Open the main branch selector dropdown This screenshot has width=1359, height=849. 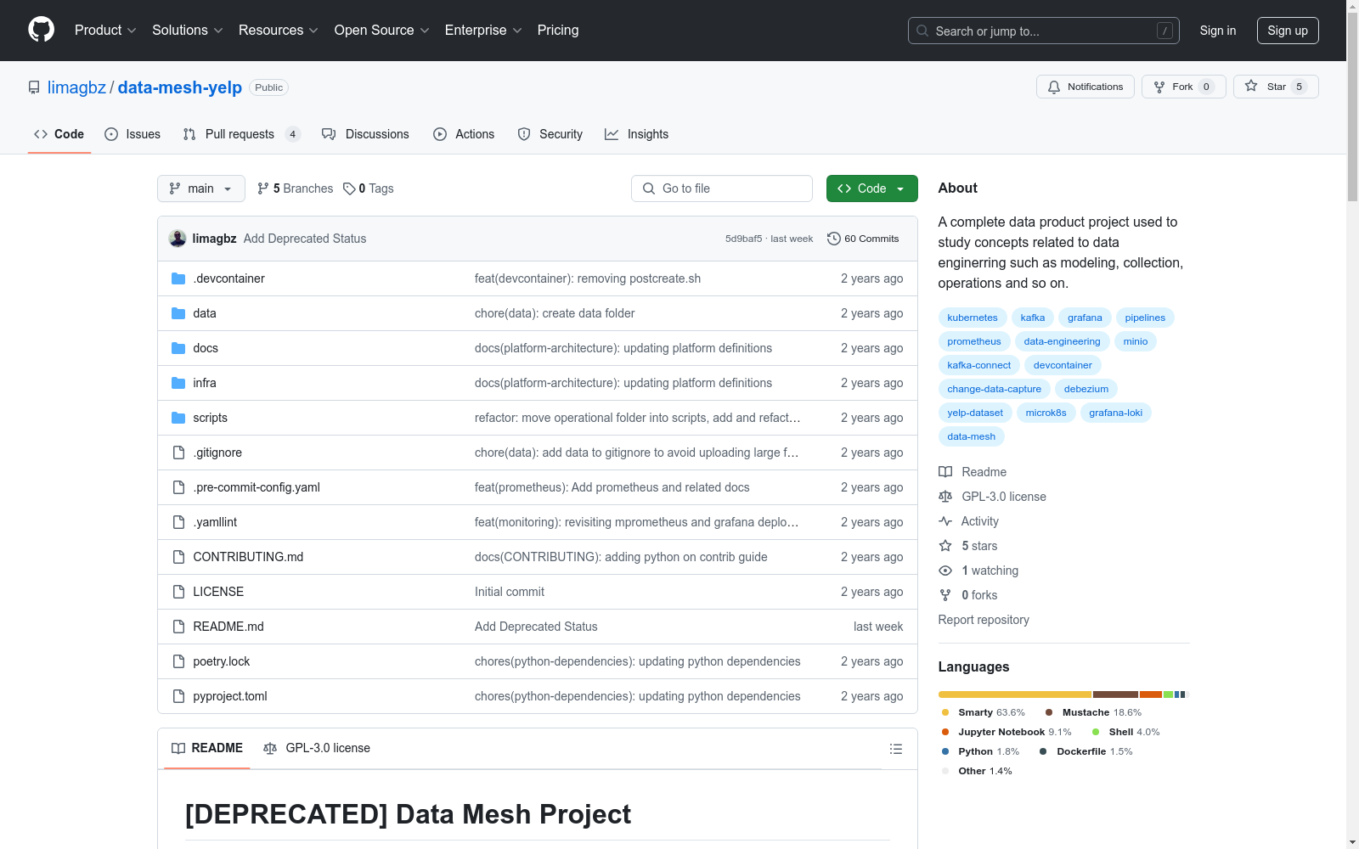click(201, 188)
